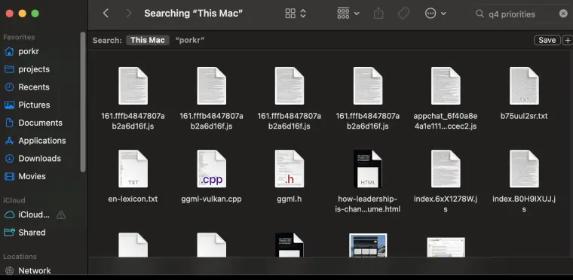573x280 pixels.
Task: Click the Tags toolbar icon
Action: 403,14
